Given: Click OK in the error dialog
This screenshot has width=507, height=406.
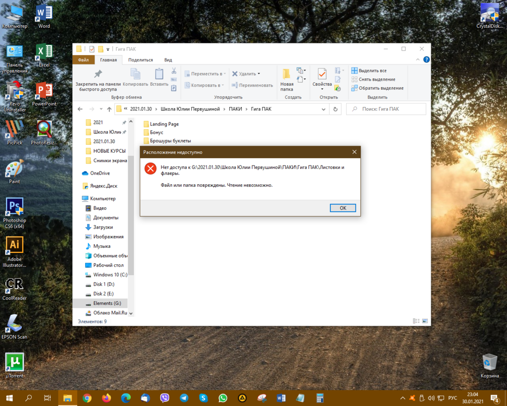Looking at the screenshot, I should coord(343,208).
